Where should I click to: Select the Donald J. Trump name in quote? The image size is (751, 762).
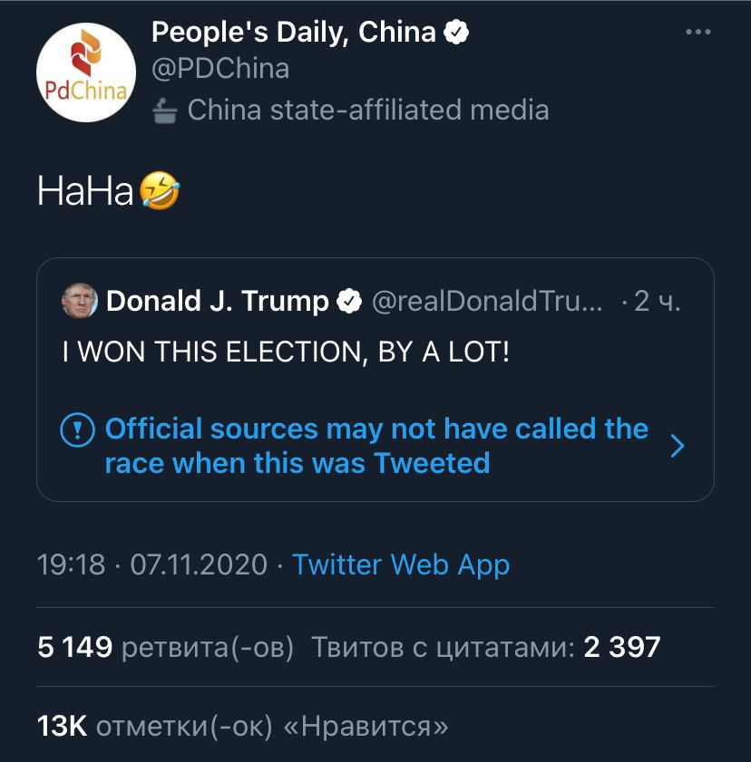[x=218, y=301]
